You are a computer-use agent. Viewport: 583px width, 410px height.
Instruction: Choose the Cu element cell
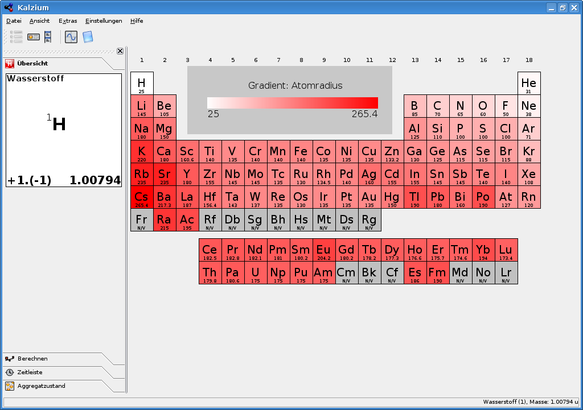tap(369, 151)
